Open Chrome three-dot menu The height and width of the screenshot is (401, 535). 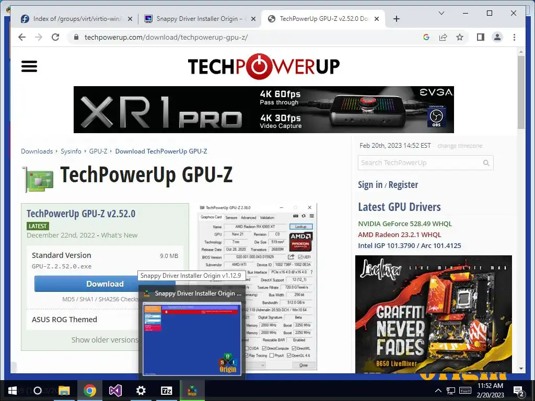[x=514, y=37]
